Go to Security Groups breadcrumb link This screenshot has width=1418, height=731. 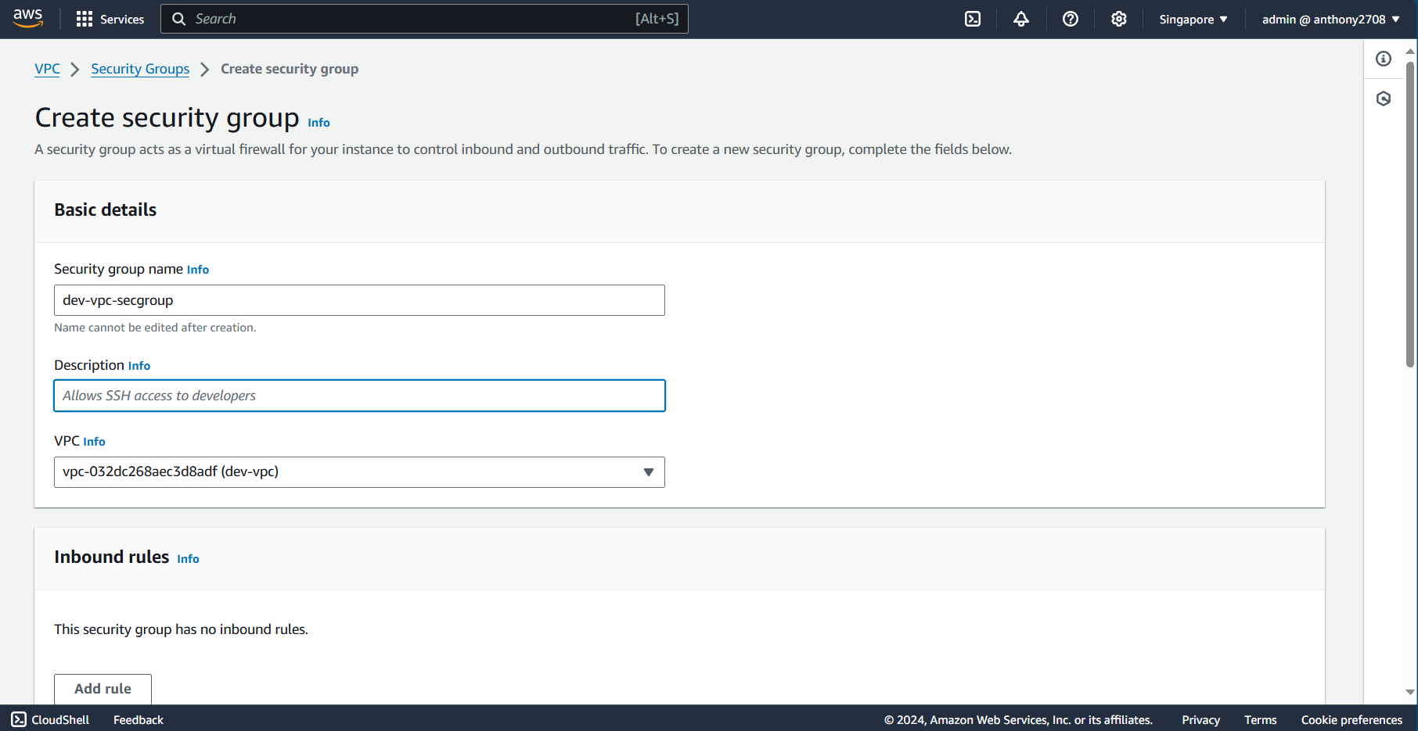(x=140, y=69)
